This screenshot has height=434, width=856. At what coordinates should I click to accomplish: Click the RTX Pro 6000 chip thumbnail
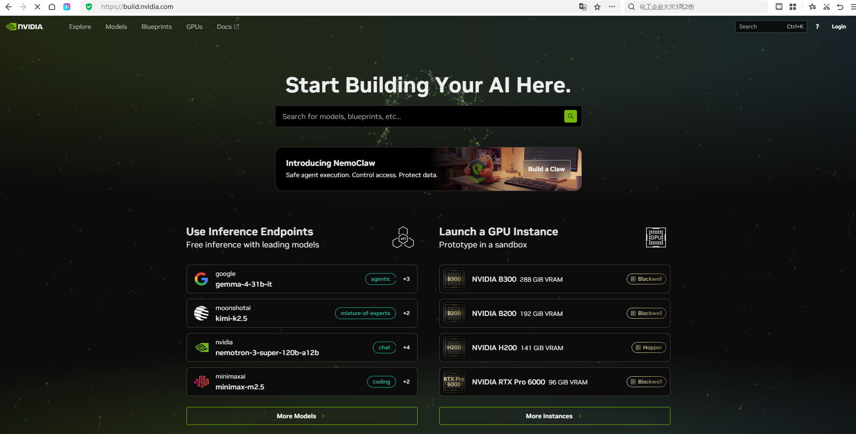tap(454, 382)
